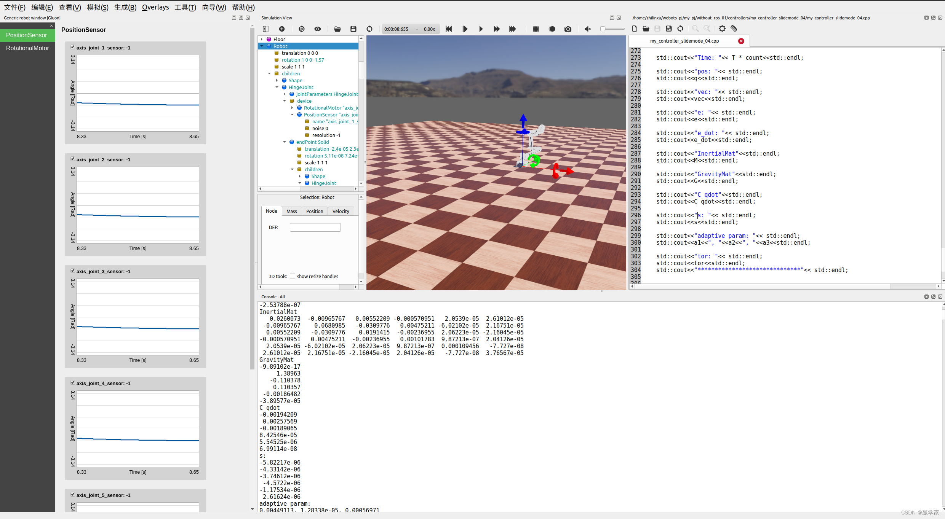945x519 pixels.
Task: Expand the Floor node in the scene tree
Action: coord(262,39)
